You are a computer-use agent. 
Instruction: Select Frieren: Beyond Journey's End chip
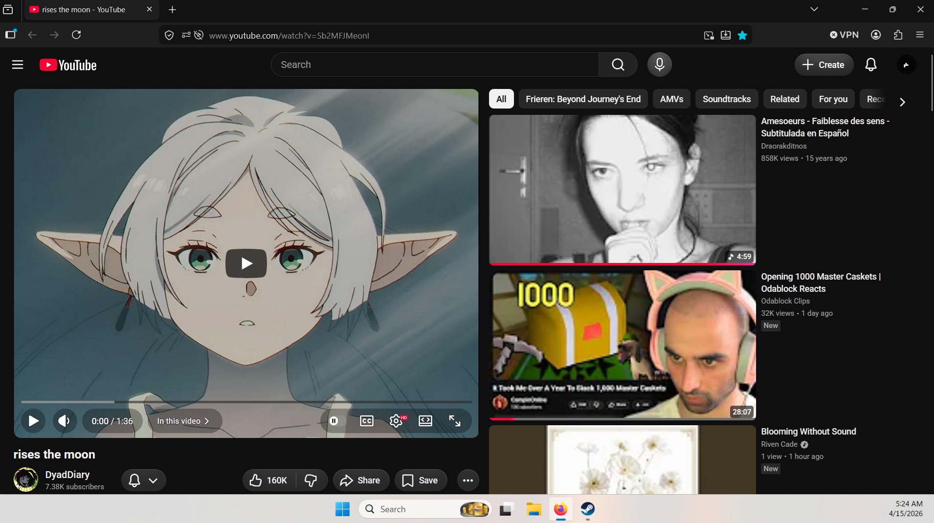(x=583, y=99)
